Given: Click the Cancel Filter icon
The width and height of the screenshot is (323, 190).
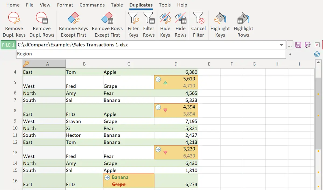Looking at the screenshot, I should (198, 18).
